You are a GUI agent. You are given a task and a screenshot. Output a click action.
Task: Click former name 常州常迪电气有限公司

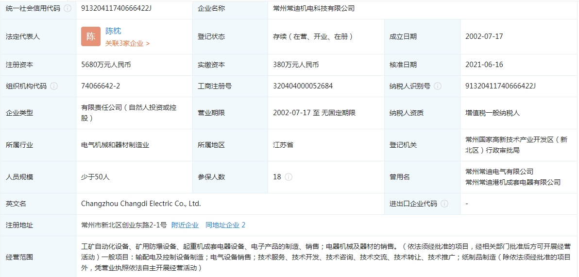[499, 172]
